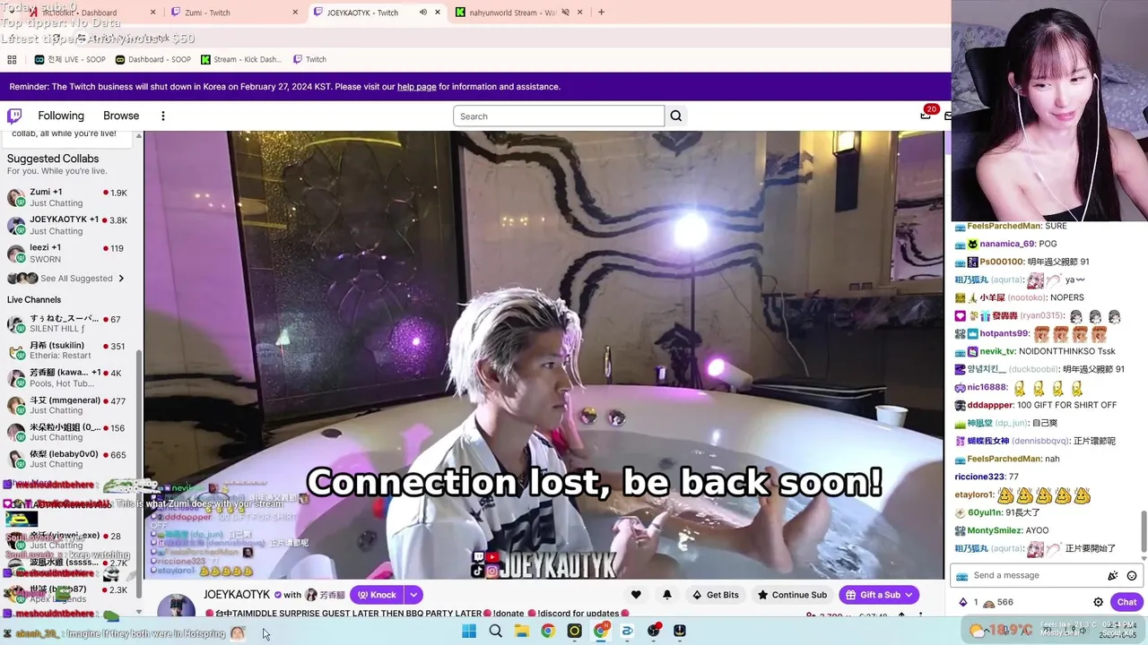
Task: Select suggested collab JOEYKAOTYK +1
Action: [x=68, y=225]
